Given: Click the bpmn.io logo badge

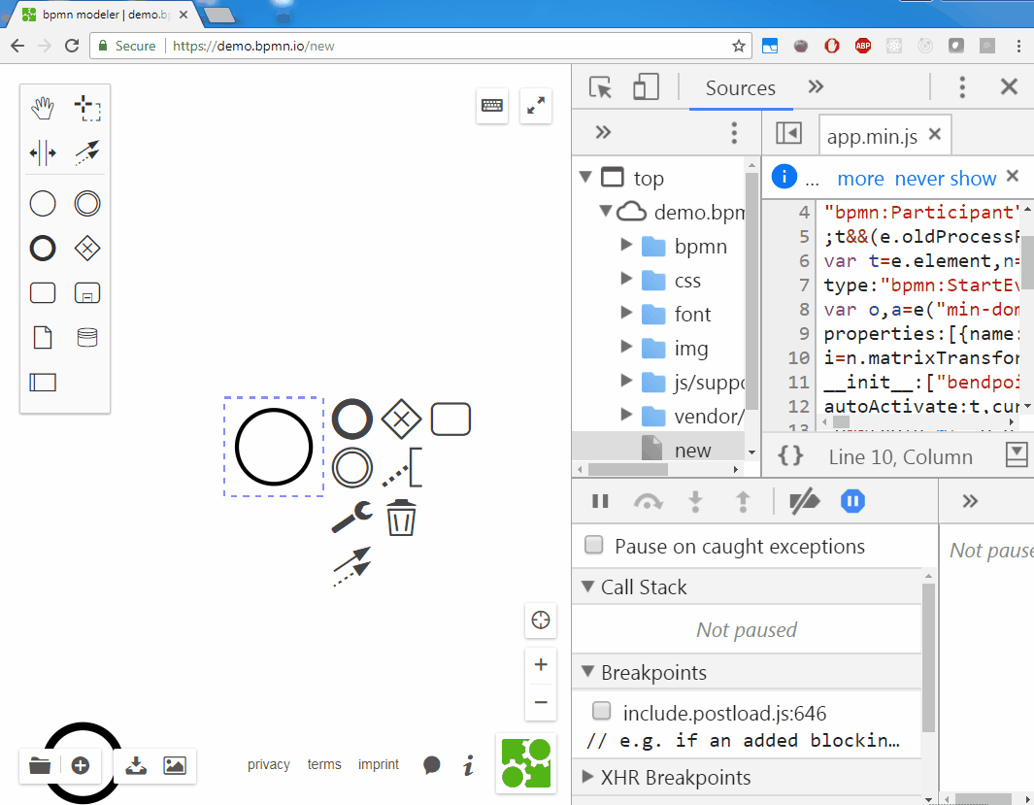Looking at the screenshot, I should (525, 763).
